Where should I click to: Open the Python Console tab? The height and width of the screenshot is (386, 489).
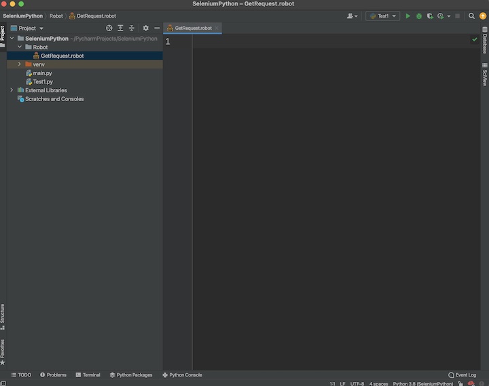182,374
